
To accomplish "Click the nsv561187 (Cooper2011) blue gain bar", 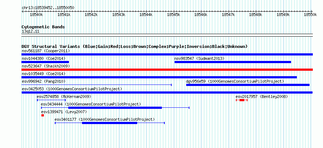I will pos(167,54).
